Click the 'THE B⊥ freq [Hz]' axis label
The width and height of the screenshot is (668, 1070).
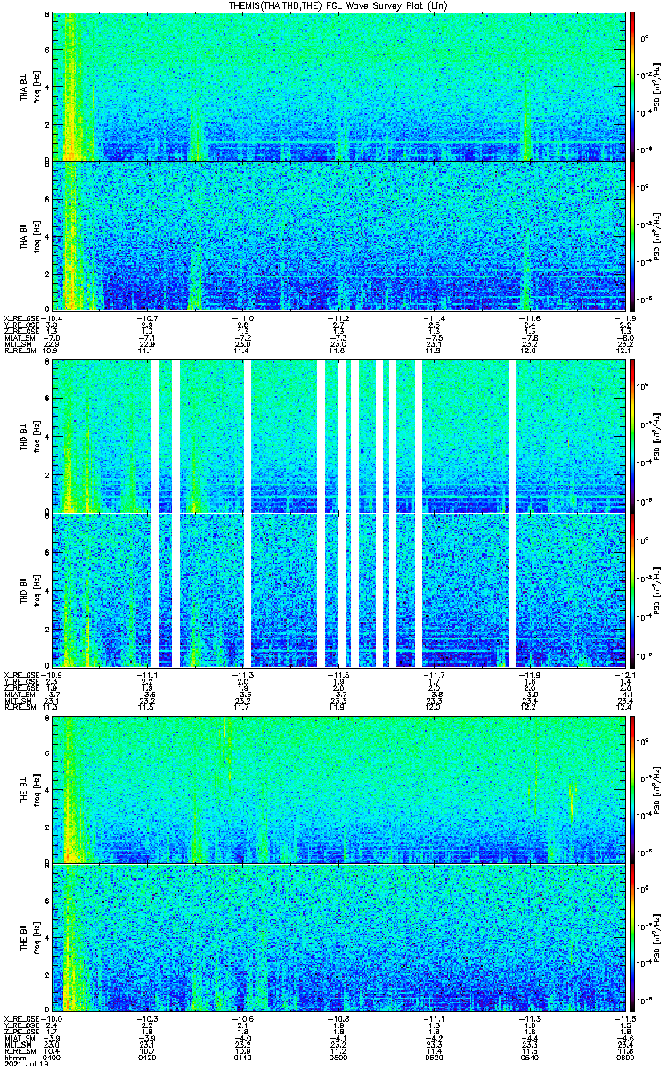click(x=31, y=789)
